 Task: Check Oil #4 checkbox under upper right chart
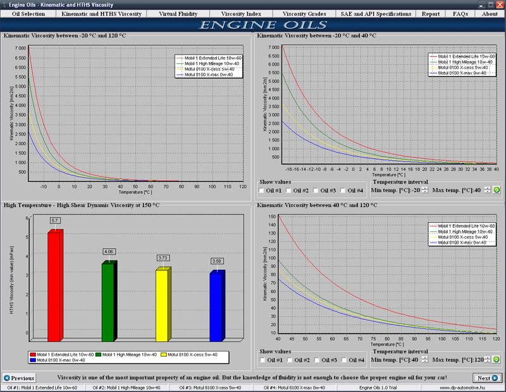coord(343,190)
